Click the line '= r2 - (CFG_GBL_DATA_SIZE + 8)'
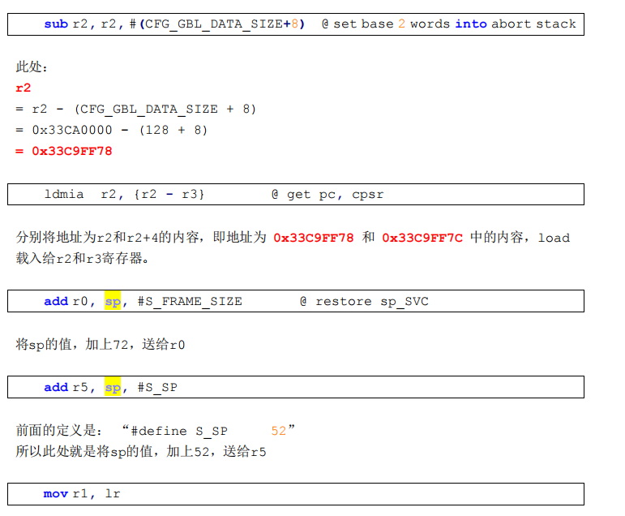Image resolution: width=625 pixels, height=516 pixels. [x=135, y=109]
